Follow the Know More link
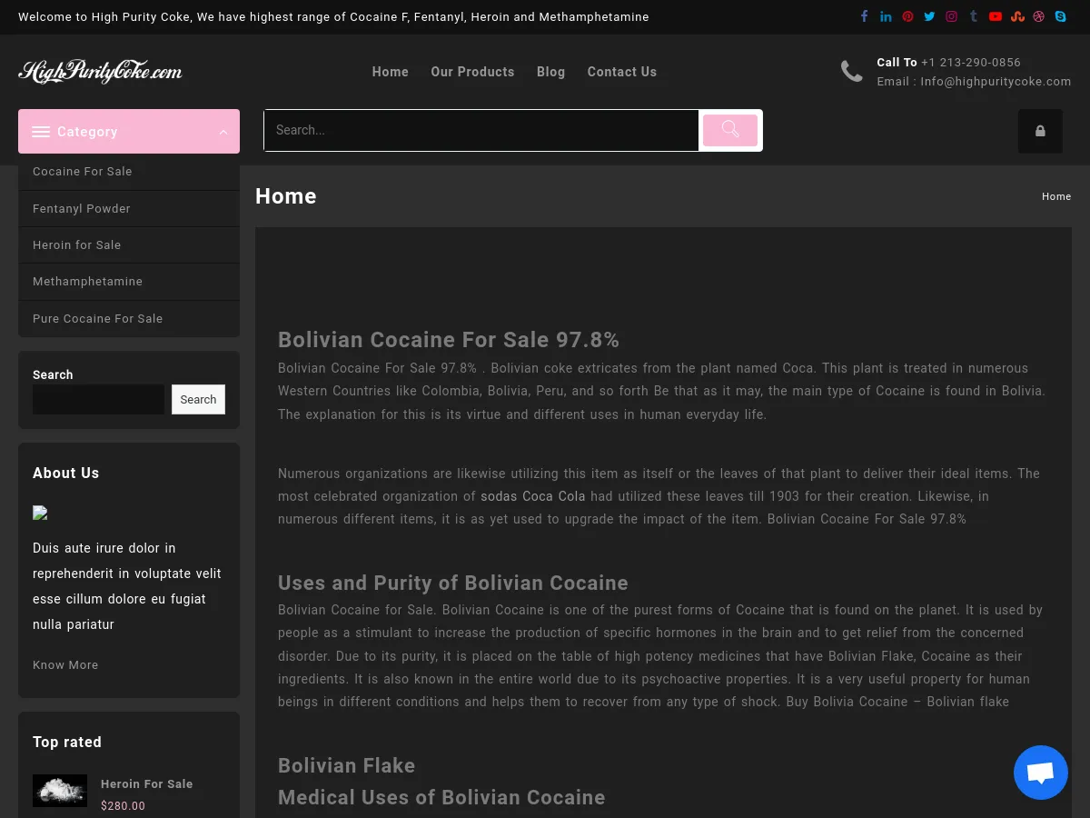This screenshot has width=1090, height=818. click(x=65, y=664)
